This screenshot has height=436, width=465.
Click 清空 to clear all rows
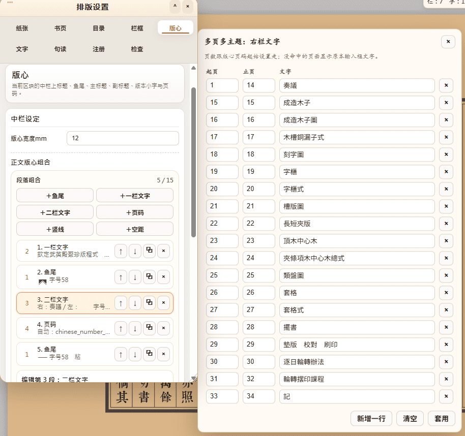click(x=410, y=419)
